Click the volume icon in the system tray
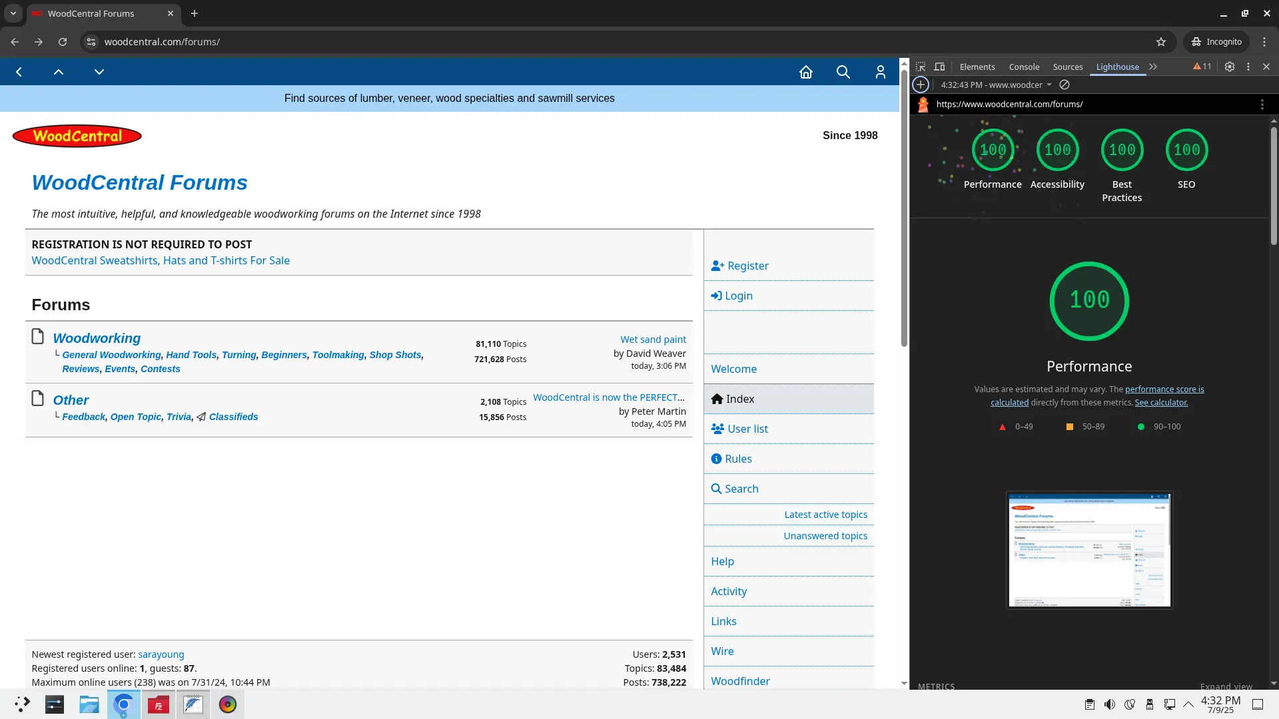 click(1110, 704)
